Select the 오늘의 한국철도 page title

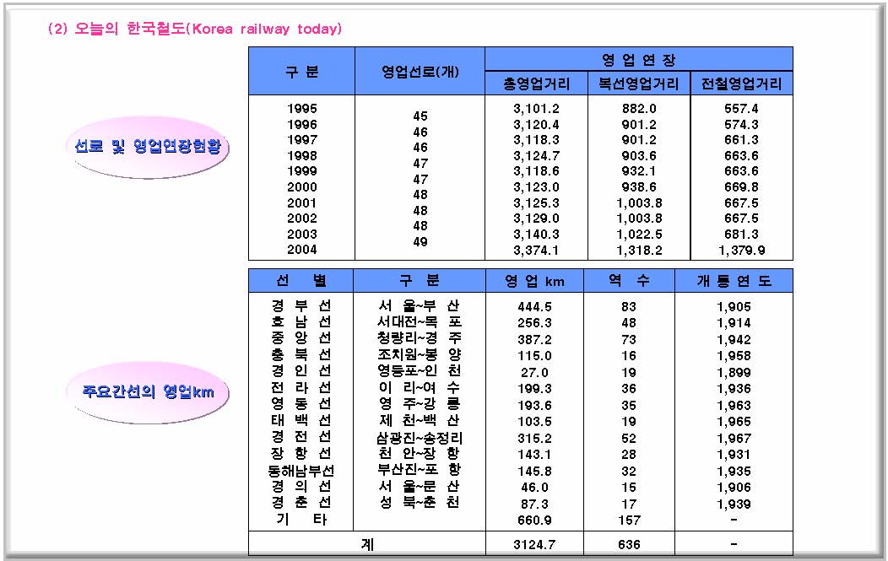pos(195,29)
